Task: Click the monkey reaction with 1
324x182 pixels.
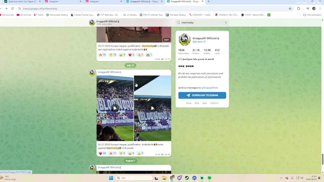Action: pos(149,55)
